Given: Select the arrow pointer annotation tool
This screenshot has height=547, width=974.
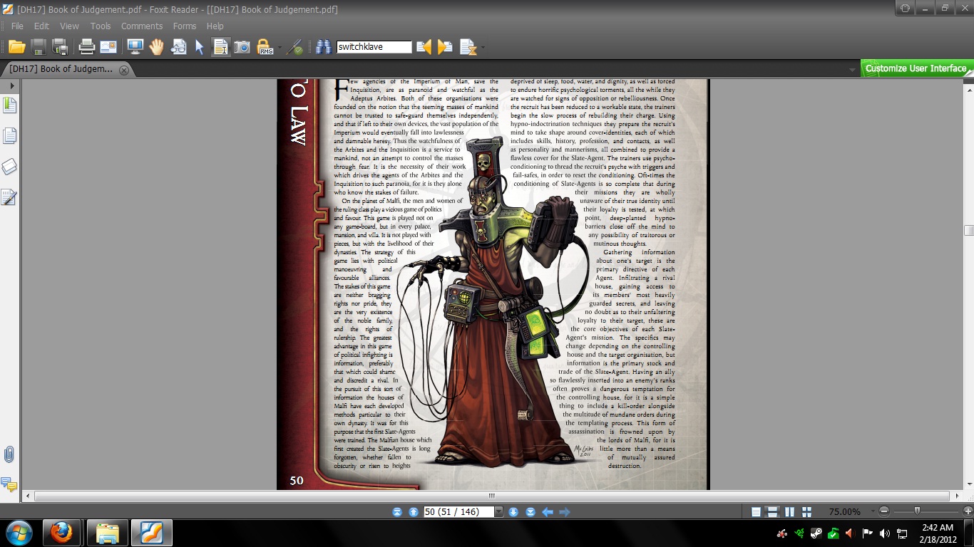Looking at the screenshot, I should (200, 47).
